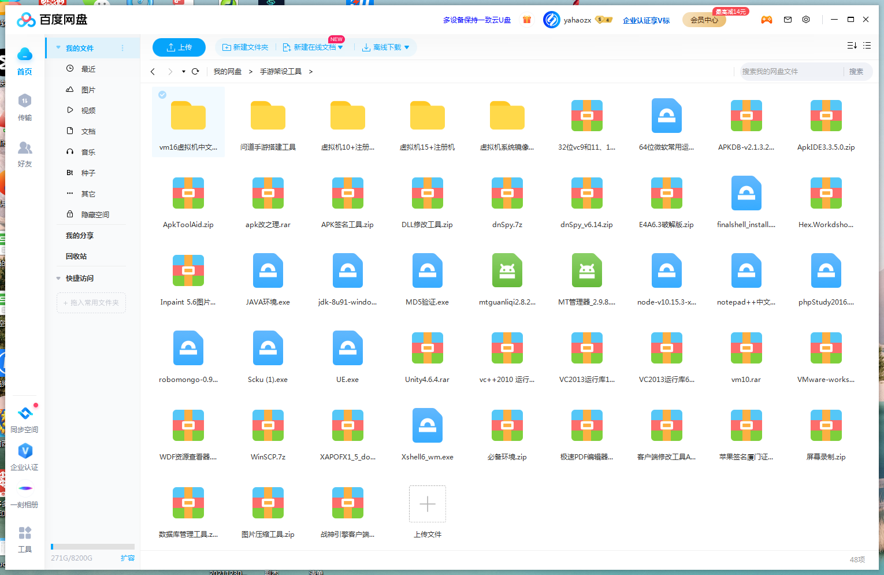Click the storage usage progress bar
884x575 pixels.
click(x=92, y=547)
